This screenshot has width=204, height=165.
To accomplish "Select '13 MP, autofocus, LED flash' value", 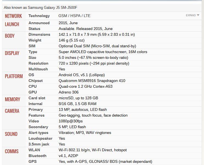I will click(83, 109).
